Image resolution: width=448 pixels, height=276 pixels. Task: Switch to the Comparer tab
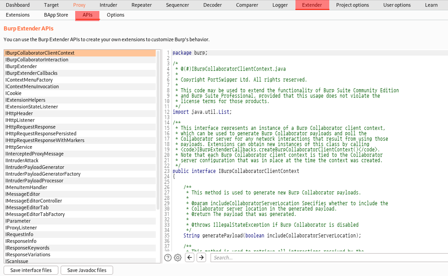point(247,5)
